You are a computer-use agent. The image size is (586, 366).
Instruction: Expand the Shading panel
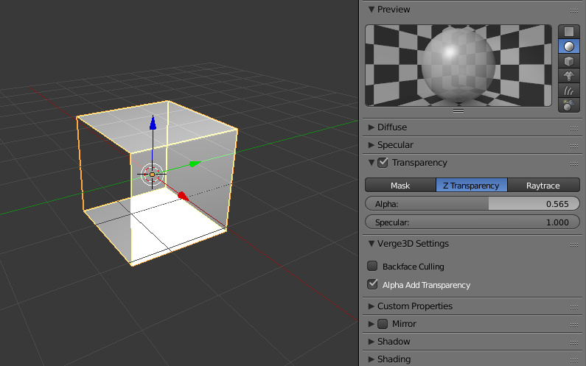(371, 359)
